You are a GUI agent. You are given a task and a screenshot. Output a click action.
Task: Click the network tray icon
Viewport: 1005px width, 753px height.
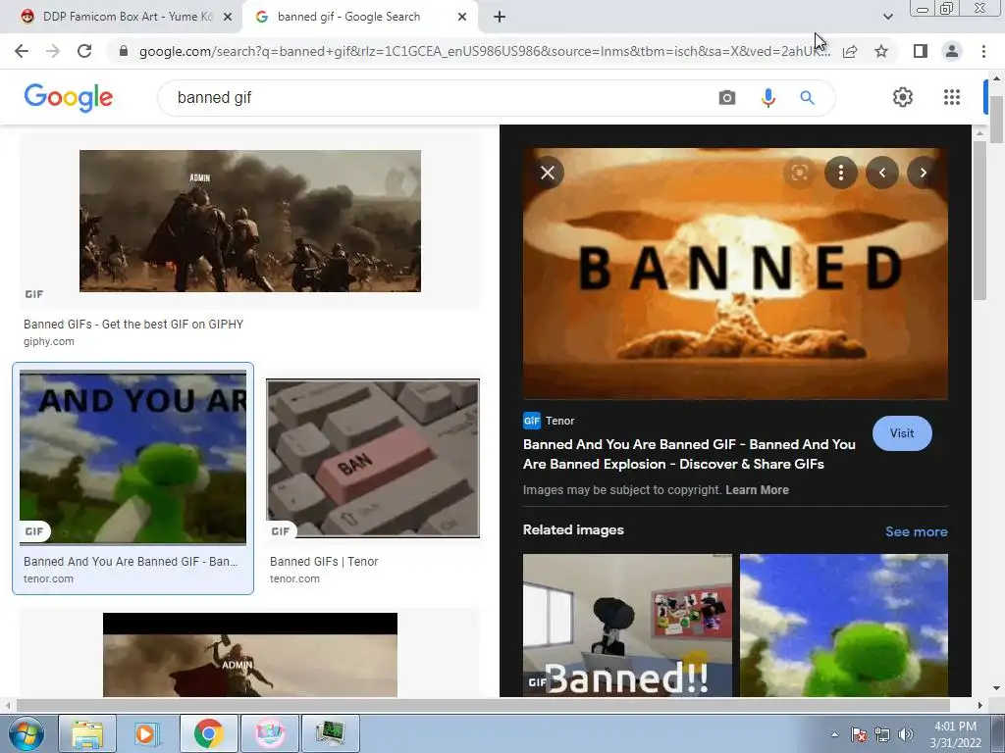click(882, 734)
